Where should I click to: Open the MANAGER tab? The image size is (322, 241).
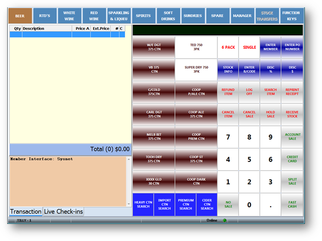coord(242,16)
